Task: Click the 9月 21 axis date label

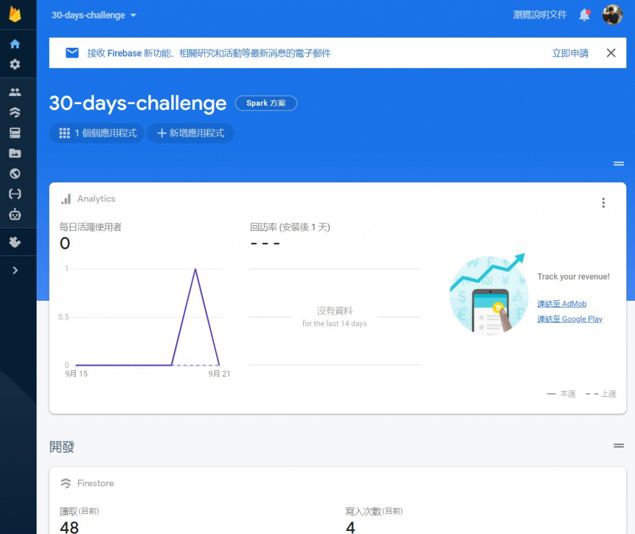Action: pyautogui.click(x=219, y=373)
